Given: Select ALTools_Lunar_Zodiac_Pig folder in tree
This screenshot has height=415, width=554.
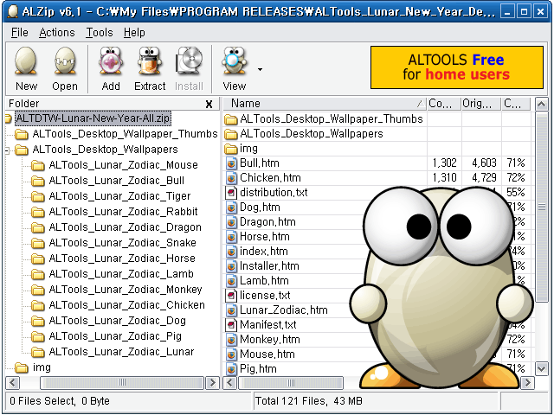Looking at the screenshot, I should pyautogui.click(x=115, y=335).
